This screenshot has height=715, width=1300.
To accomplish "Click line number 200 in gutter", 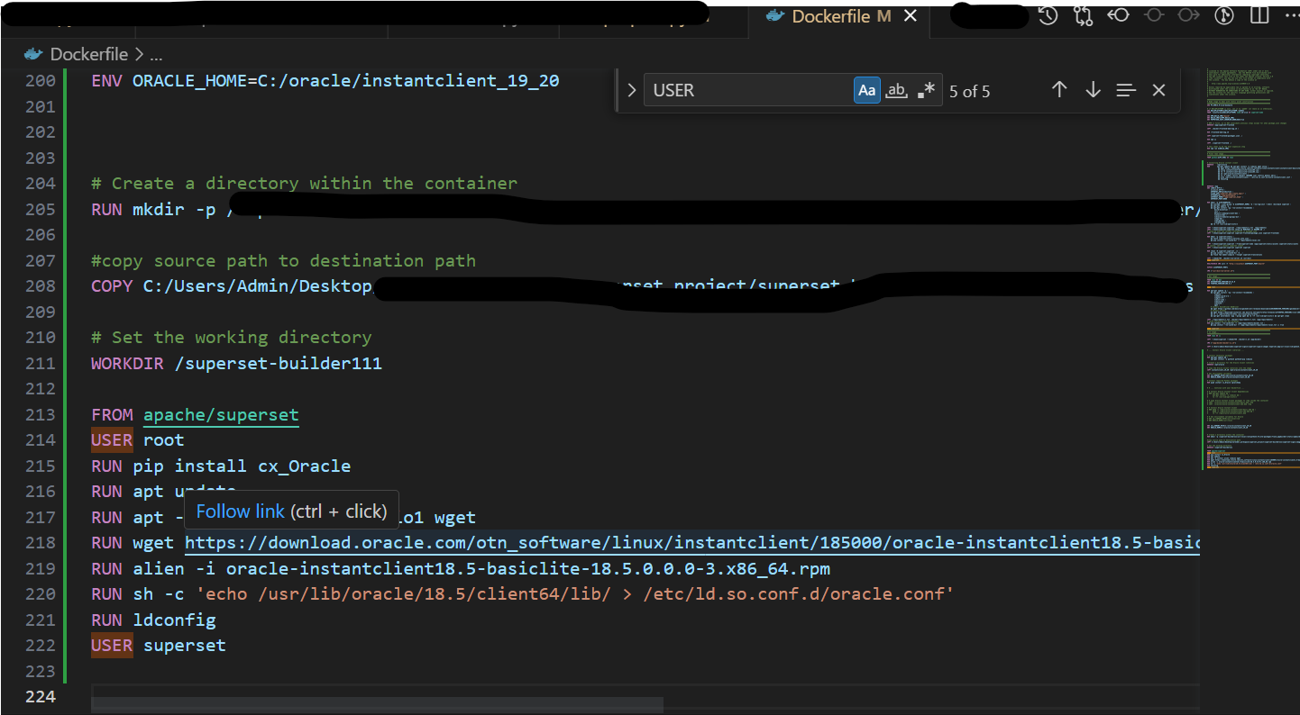I will [40, 81].
